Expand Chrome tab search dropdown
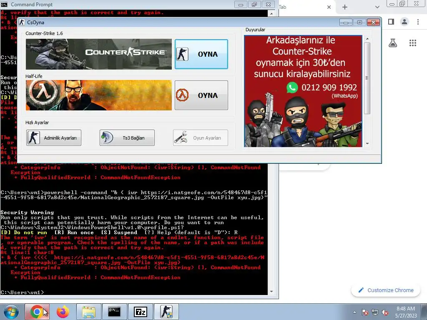This screenshot has height=320, width=427. (377, 7)
